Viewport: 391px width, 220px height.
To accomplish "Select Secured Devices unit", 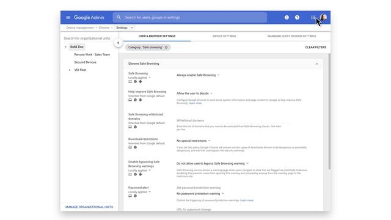I will [86, 62].
